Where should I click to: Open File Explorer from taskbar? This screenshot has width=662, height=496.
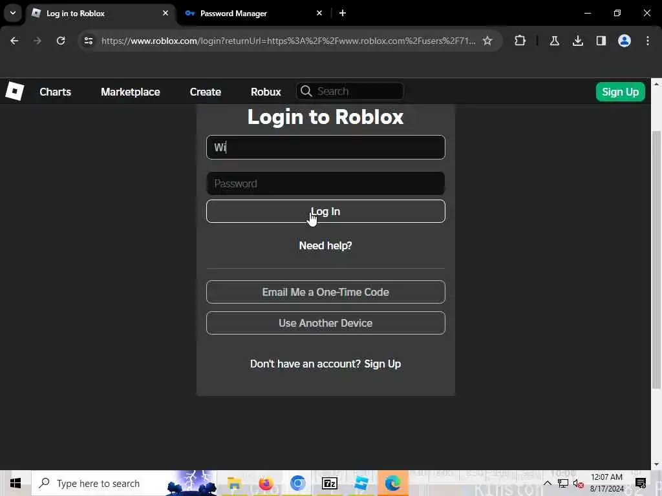point(234,483)
